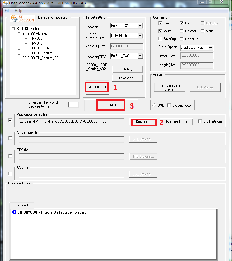Open the File menu
Viewport: 232px width, 261px height.
8,11
